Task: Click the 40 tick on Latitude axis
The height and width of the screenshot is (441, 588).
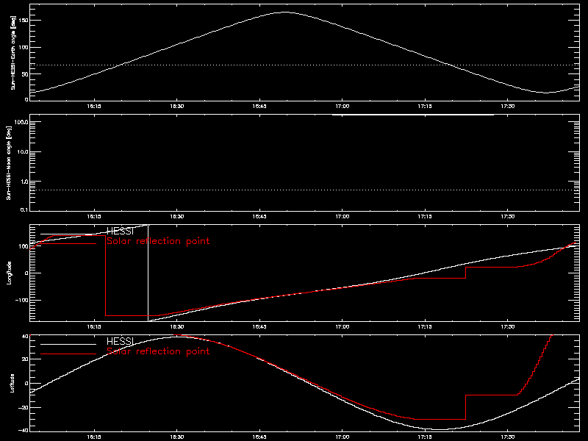Action: click(x=25, y=336)
